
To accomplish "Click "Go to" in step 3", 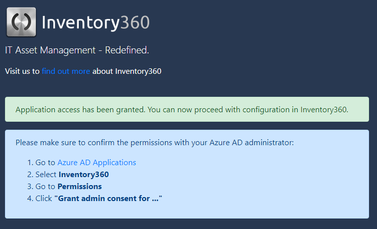I will click(45, 187).
